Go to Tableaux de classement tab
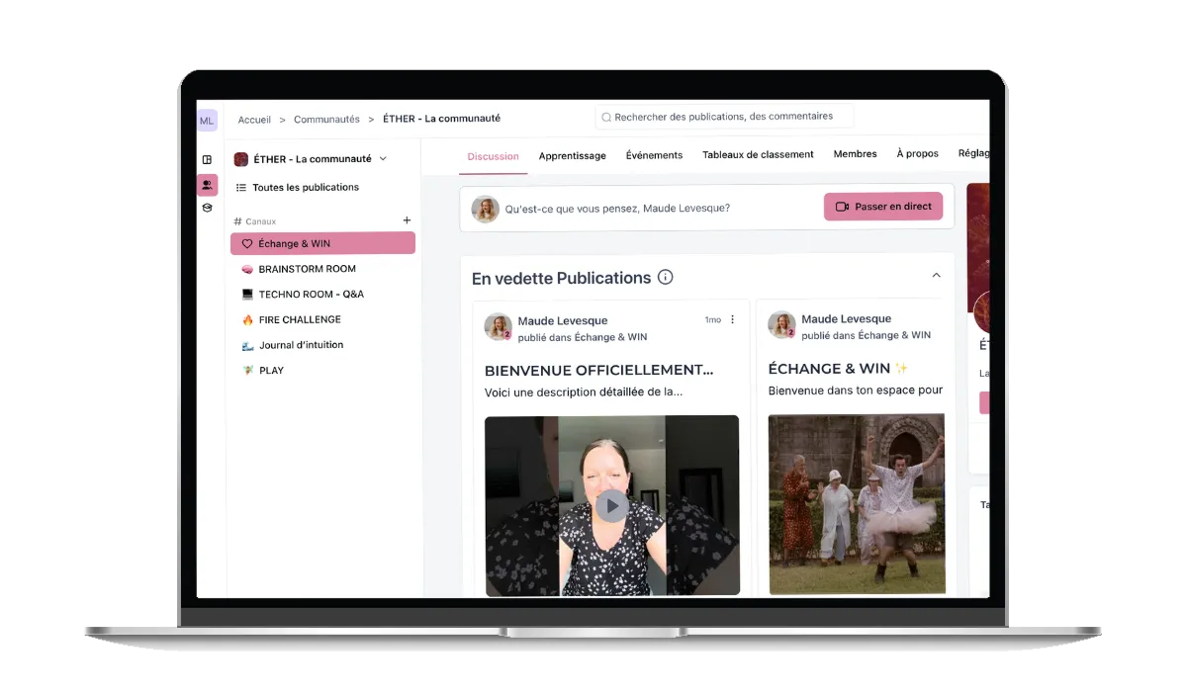The image size is (1187, 697). click(x=758, y=154)
